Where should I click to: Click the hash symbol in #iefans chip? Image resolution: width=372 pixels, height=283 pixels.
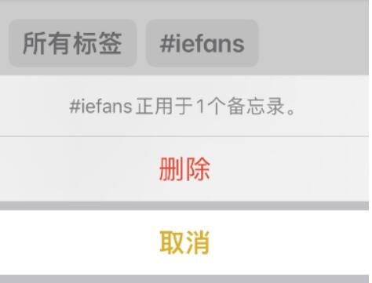[167, 44]
